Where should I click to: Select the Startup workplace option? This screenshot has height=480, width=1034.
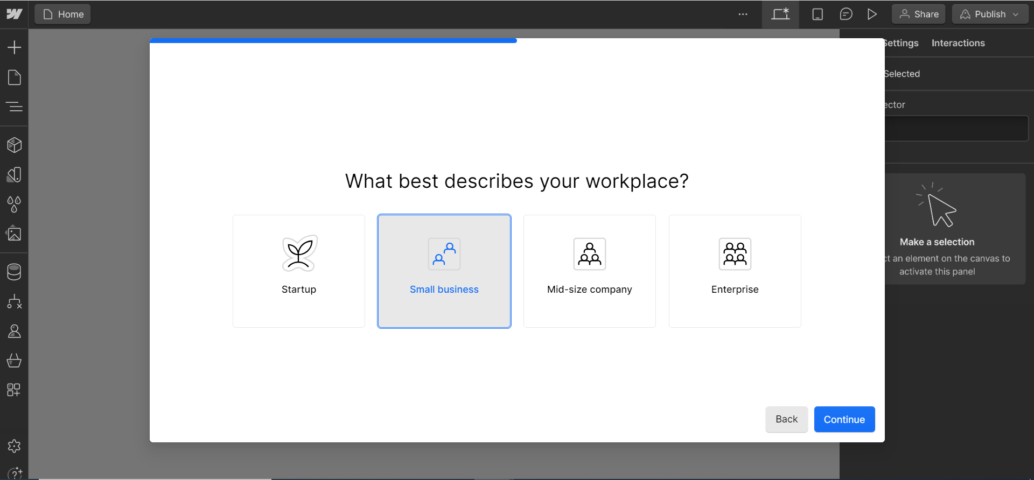[x=299, y=271]
